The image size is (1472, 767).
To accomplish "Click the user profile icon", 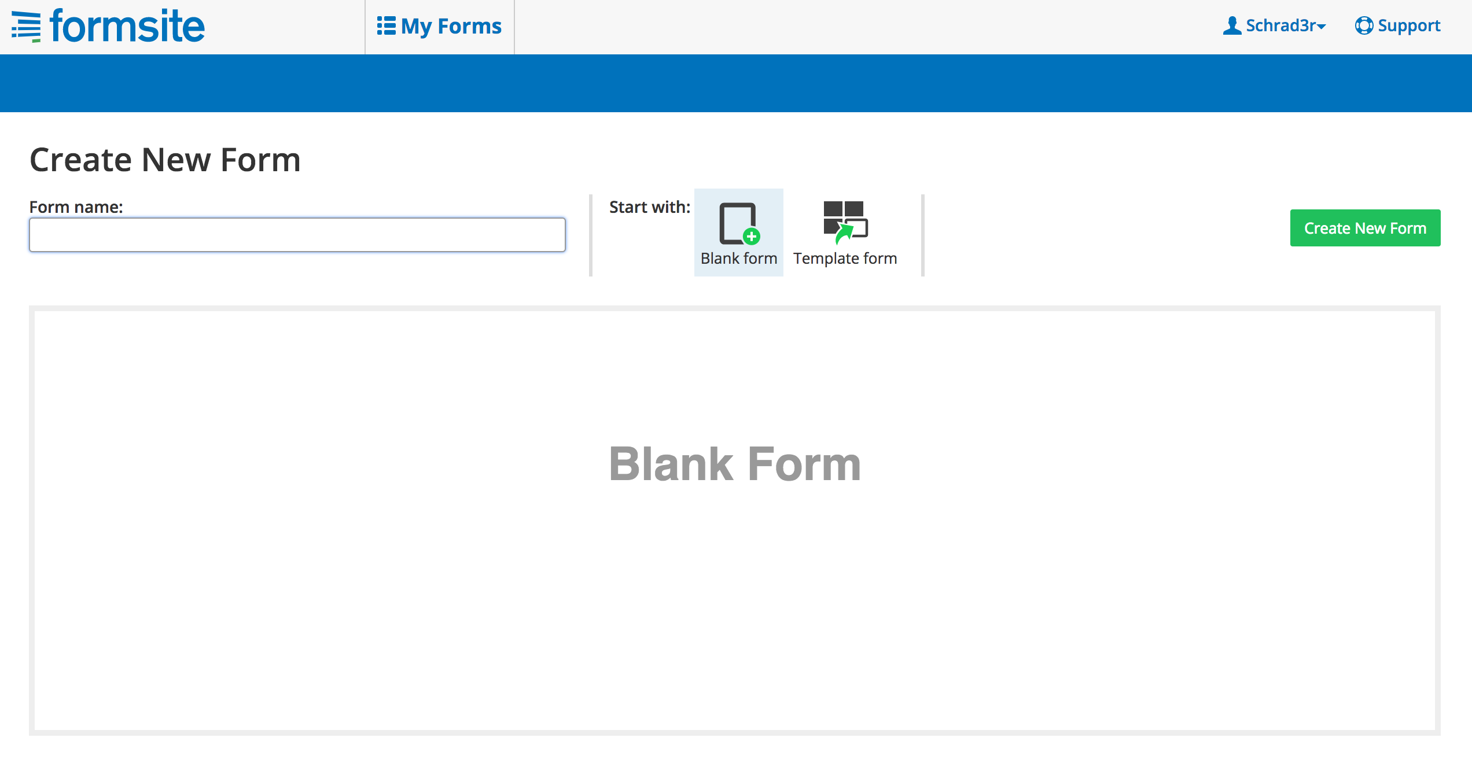I will pos(1232,25).
